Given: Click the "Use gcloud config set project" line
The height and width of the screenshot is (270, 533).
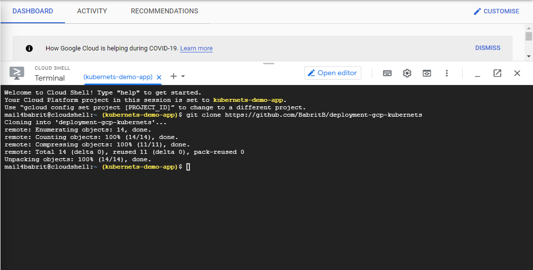Looking at the screenshot, I should pos(155,107).
